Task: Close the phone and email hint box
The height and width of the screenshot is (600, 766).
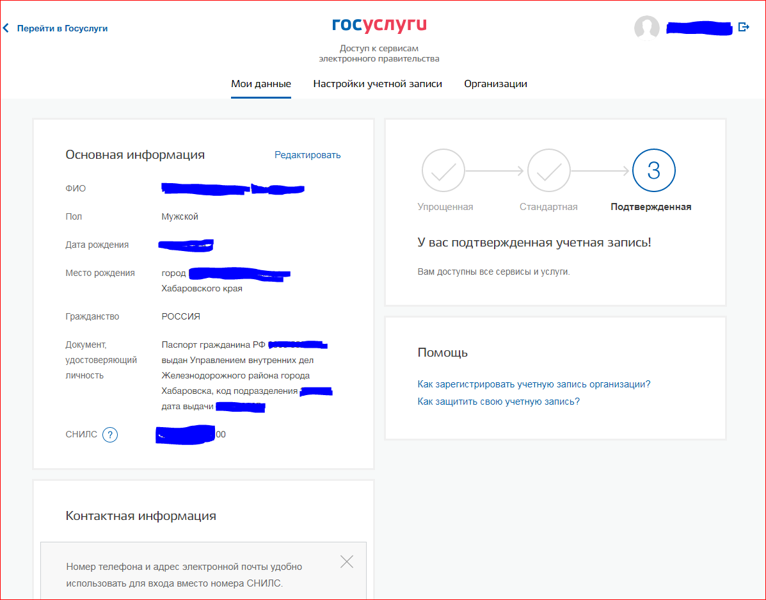Action: click(x=346, y=562)
